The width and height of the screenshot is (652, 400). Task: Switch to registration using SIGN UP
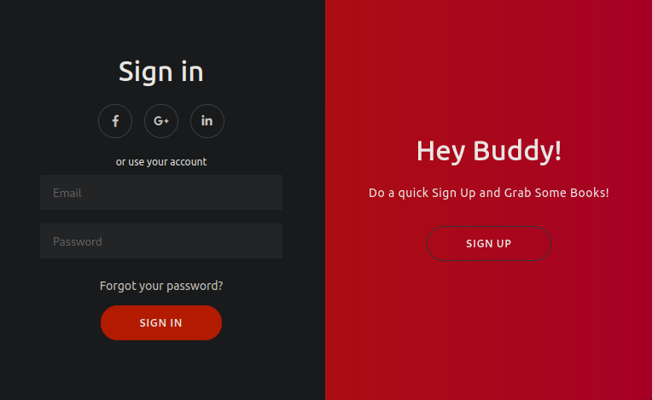coord(489,244)
